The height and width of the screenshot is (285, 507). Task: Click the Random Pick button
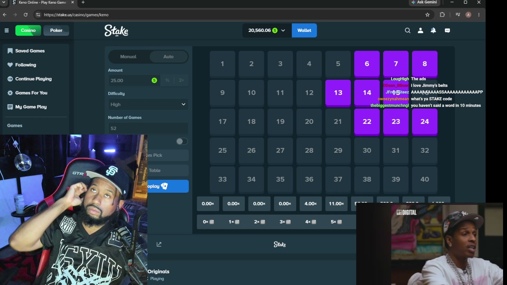[x=168, y=155]
